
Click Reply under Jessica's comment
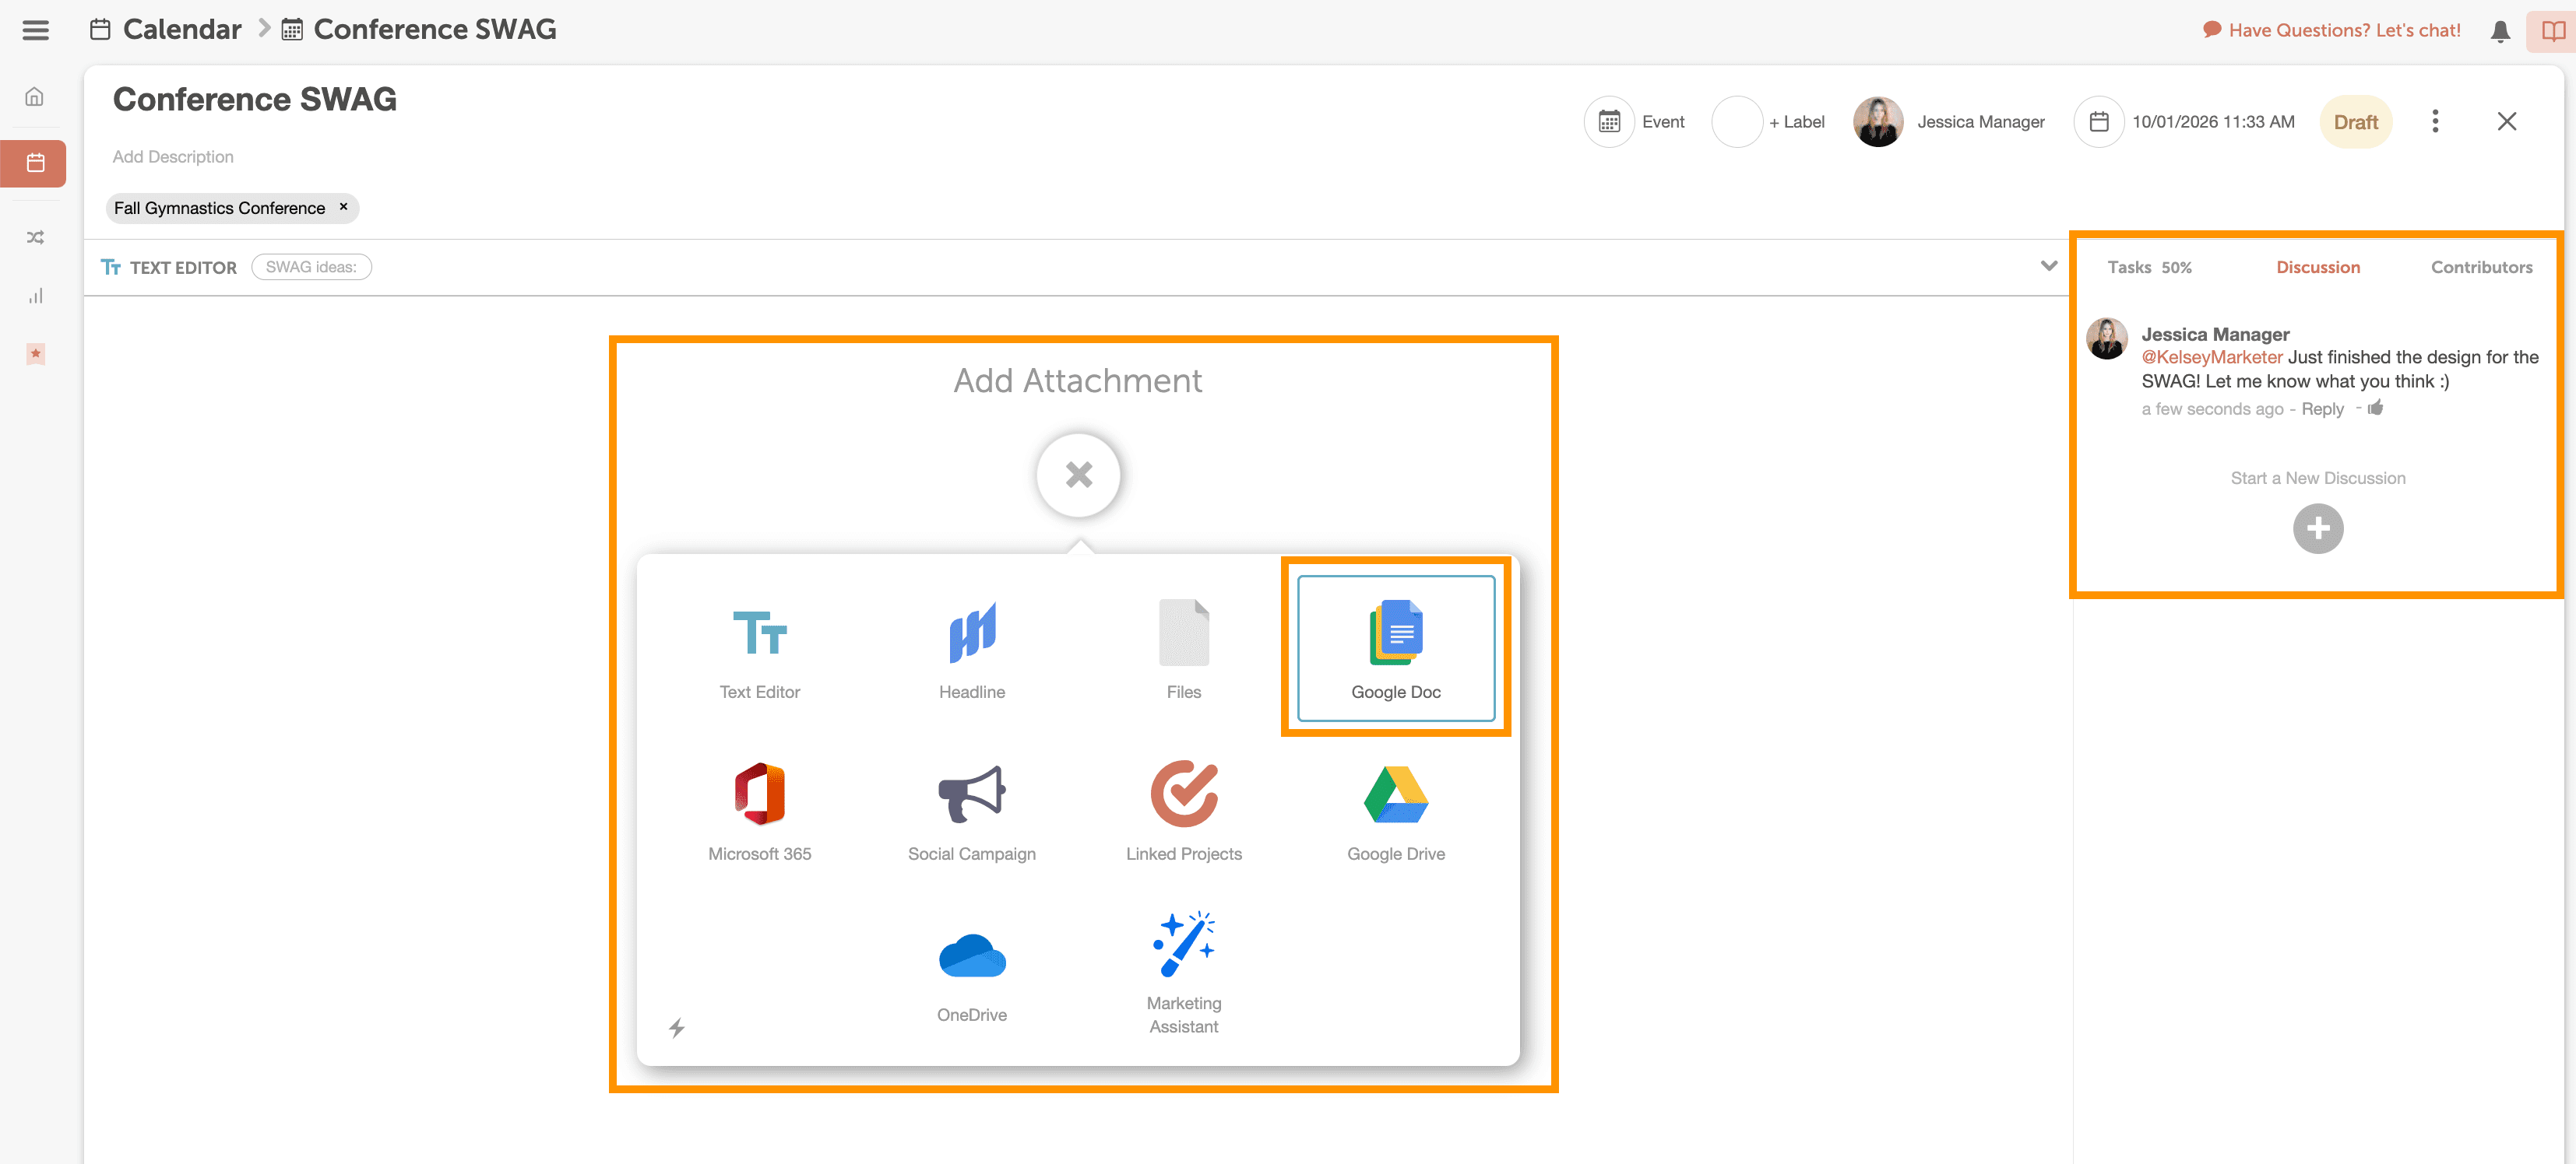click(x=2321, y=408)
